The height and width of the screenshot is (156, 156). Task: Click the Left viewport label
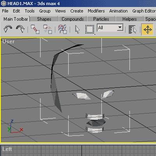coord(7,149)
